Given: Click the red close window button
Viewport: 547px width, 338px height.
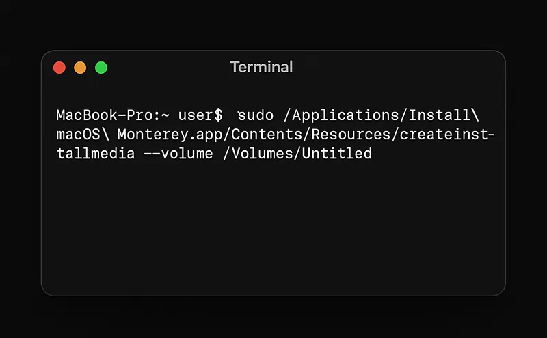Looking at the screenshot, I should pos(59,68).
